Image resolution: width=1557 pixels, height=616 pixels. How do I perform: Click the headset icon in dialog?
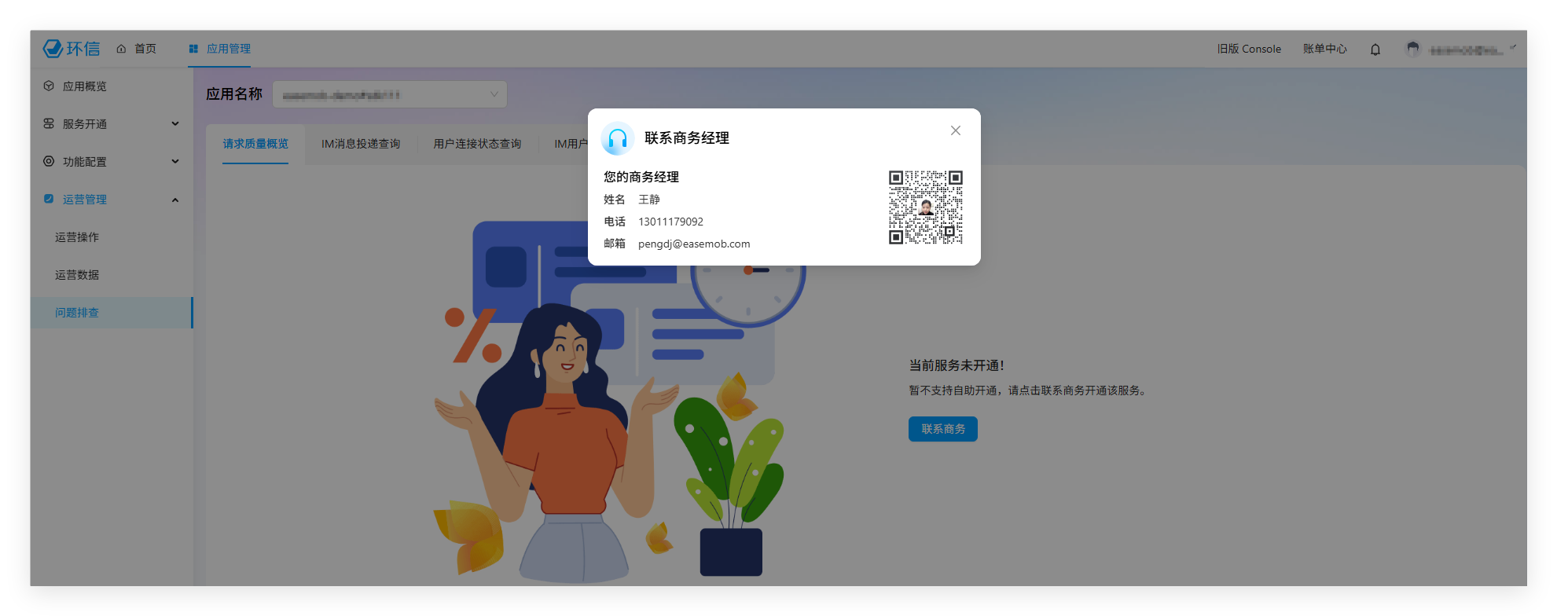click(618, 139)
